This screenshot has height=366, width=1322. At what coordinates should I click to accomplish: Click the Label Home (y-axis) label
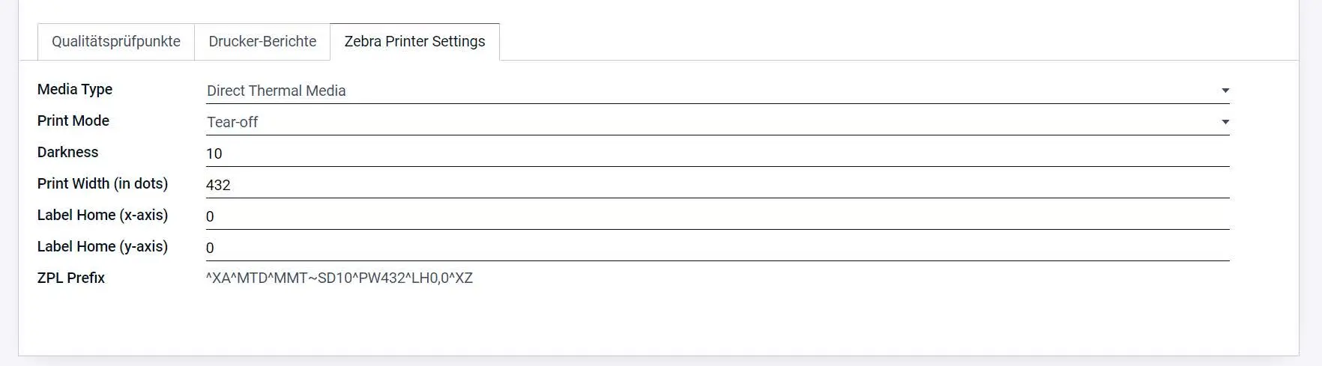coord(103,246)
